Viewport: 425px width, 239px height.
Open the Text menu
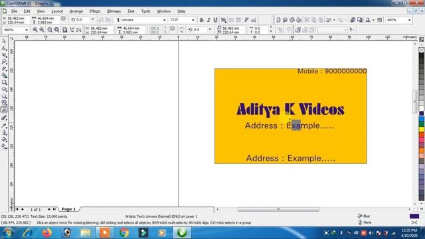(x=131, y=11)
